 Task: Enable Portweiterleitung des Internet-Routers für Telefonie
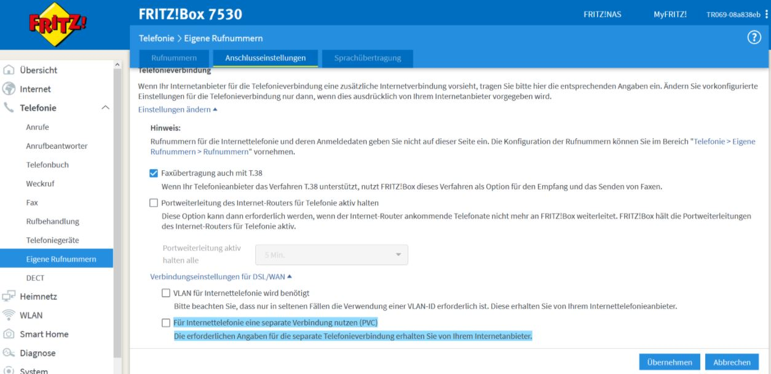pos(154,203)
